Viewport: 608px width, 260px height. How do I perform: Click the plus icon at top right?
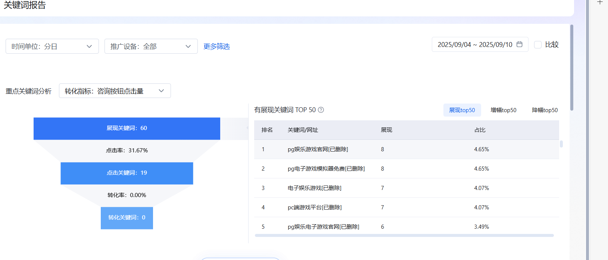[x=600, y=3]
